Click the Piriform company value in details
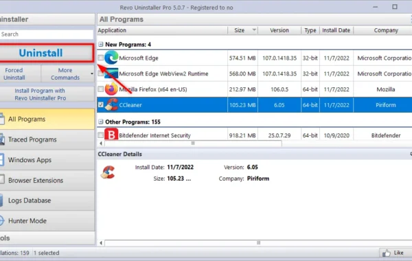 258,179
